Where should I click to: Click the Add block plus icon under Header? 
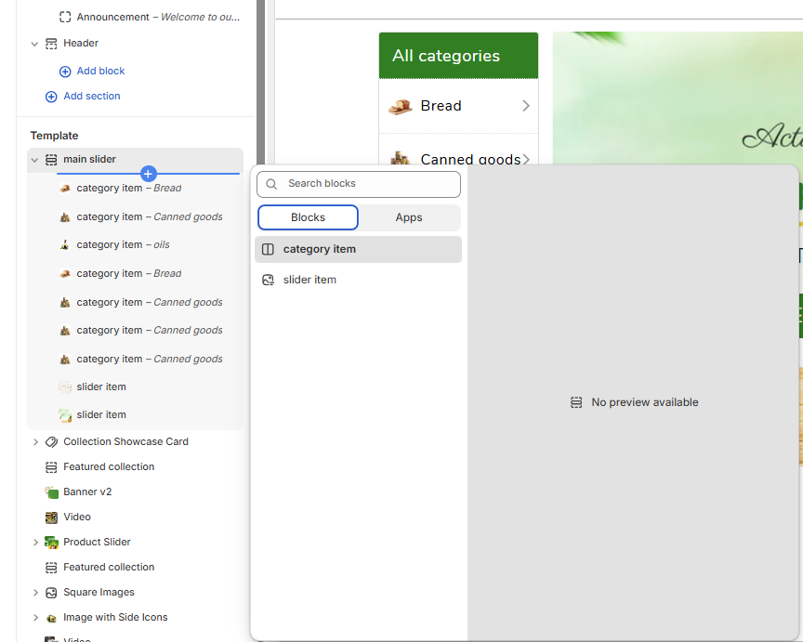[x=67, y=71]
